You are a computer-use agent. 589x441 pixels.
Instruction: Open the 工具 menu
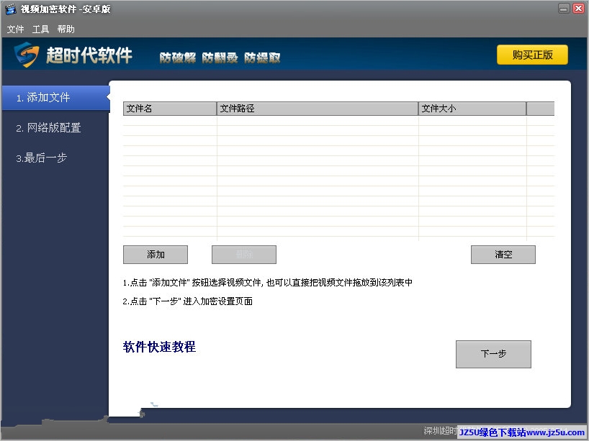click(40, 29)
